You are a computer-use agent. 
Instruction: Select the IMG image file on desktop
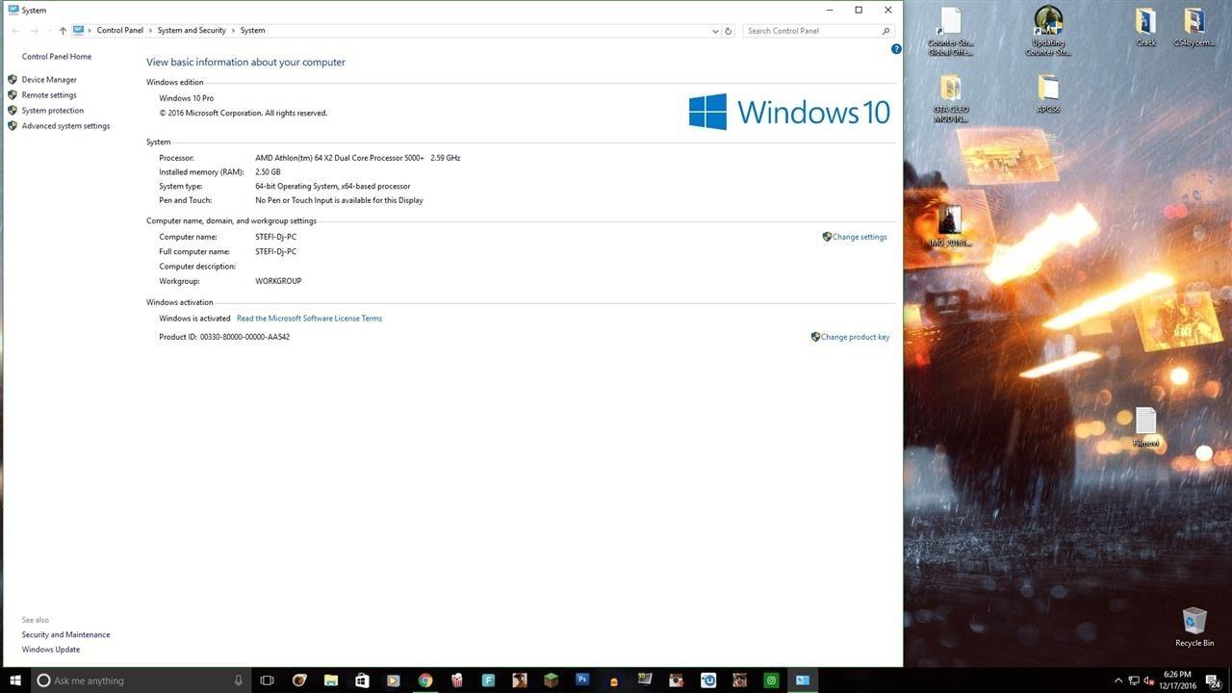pos(950,227)
